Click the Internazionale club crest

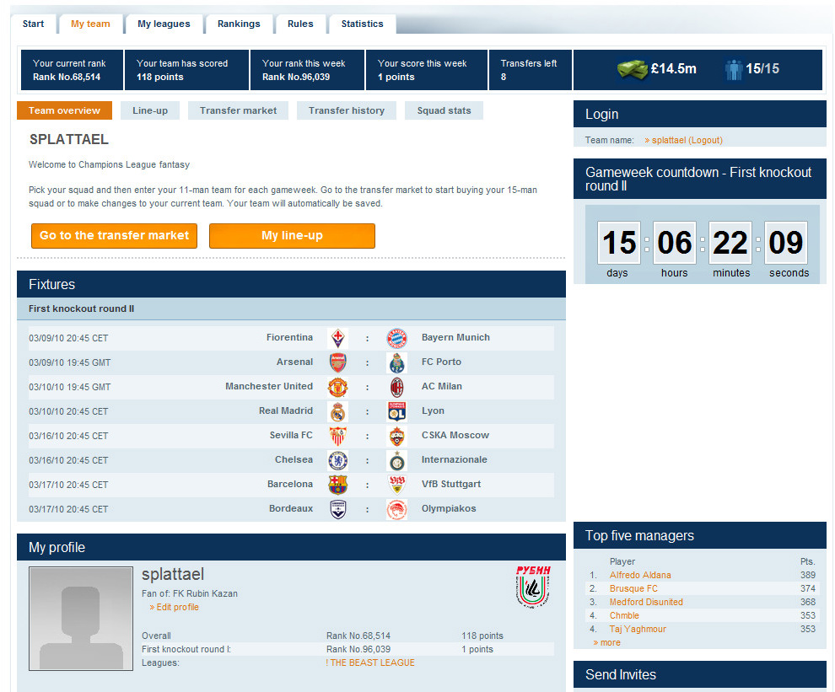point(396,460)
